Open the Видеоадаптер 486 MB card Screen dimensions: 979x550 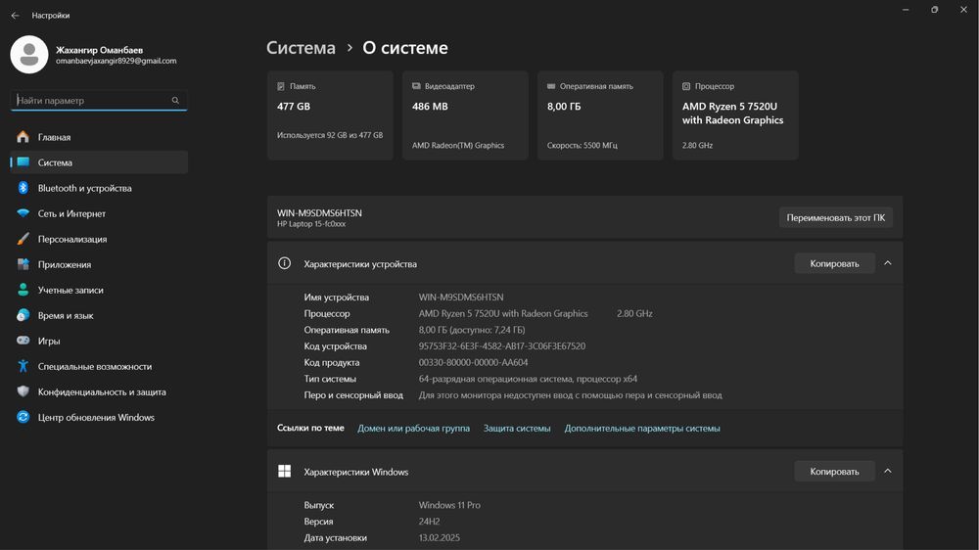click(x=465, y=115)
